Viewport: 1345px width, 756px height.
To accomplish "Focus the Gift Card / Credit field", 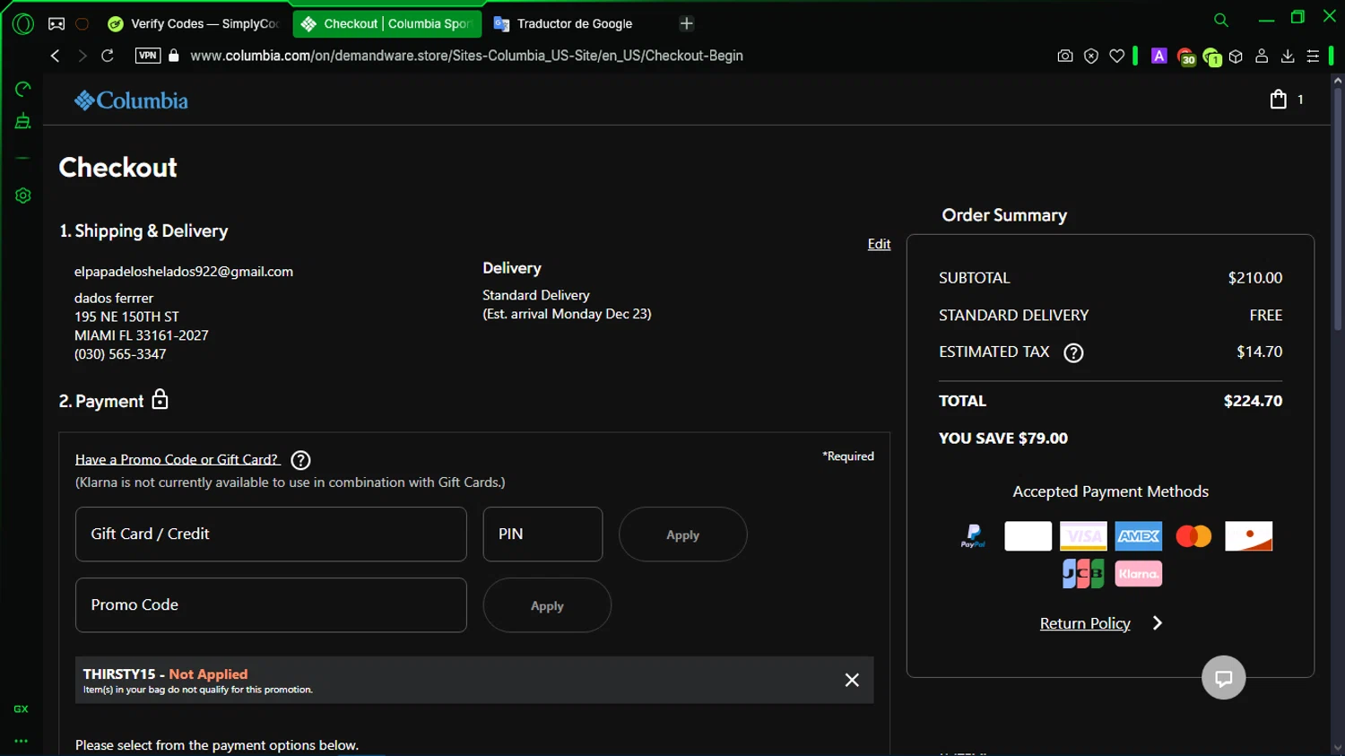I will click(271, 534).
